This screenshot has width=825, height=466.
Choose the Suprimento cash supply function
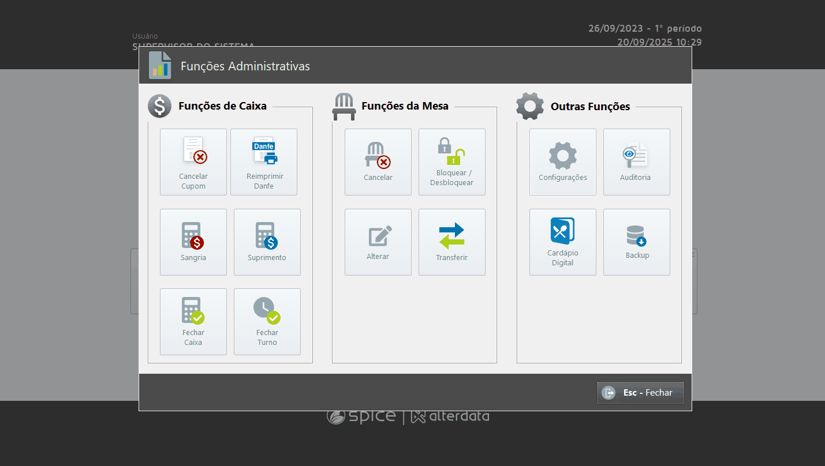point(267,242)
